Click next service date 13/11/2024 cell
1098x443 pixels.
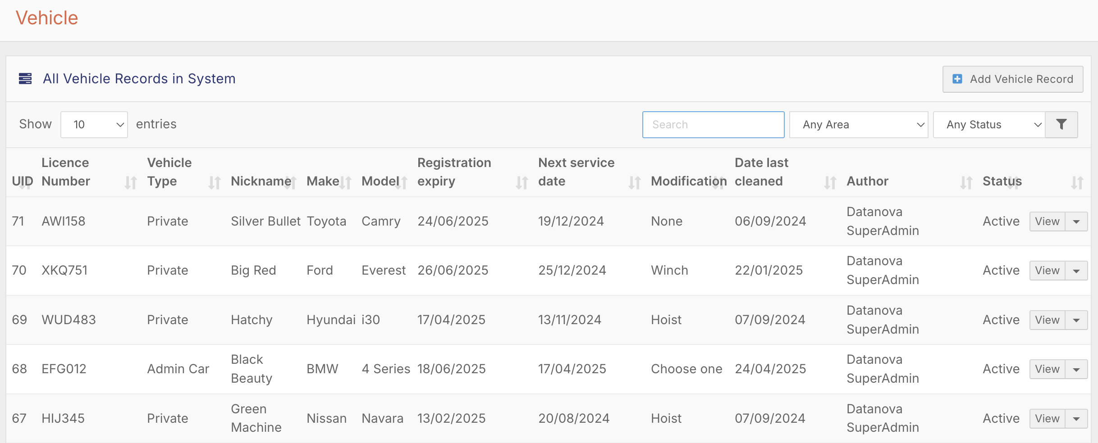click(570, 320)
